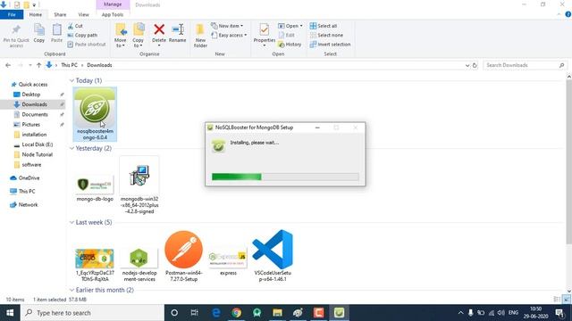Select Network in the navigation pane
Image resolution: width=572 pixels, height=321 pixels.
pyautogui.click(x=28, y=204)
